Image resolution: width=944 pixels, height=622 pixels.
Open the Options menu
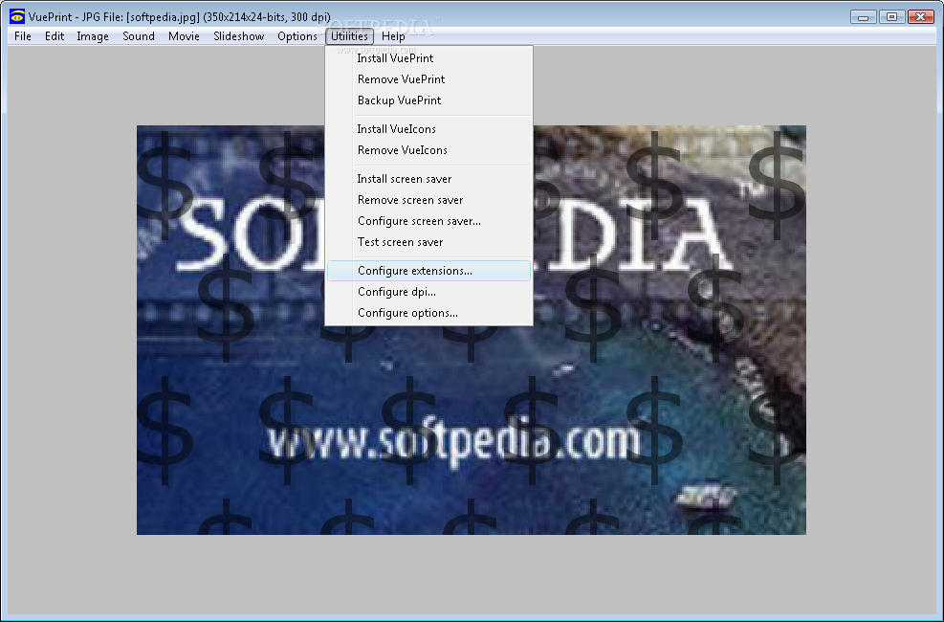(296, 36)
